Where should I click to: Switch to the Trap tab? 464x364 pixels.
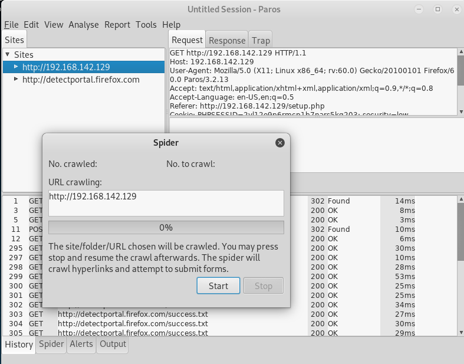[x=261, y=40]
